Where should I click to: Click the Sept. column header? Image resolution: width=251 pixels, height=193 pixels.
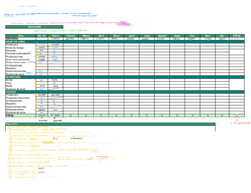click(177, 36)
